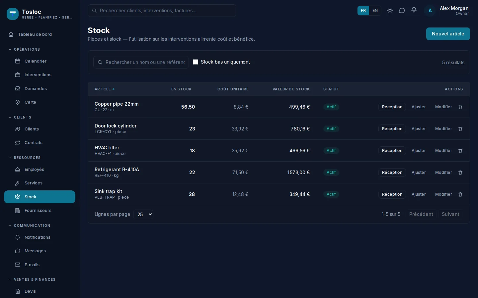Navigate to Interventions page
This screenshot has height=298, width=478.
[x=40, y=75]
